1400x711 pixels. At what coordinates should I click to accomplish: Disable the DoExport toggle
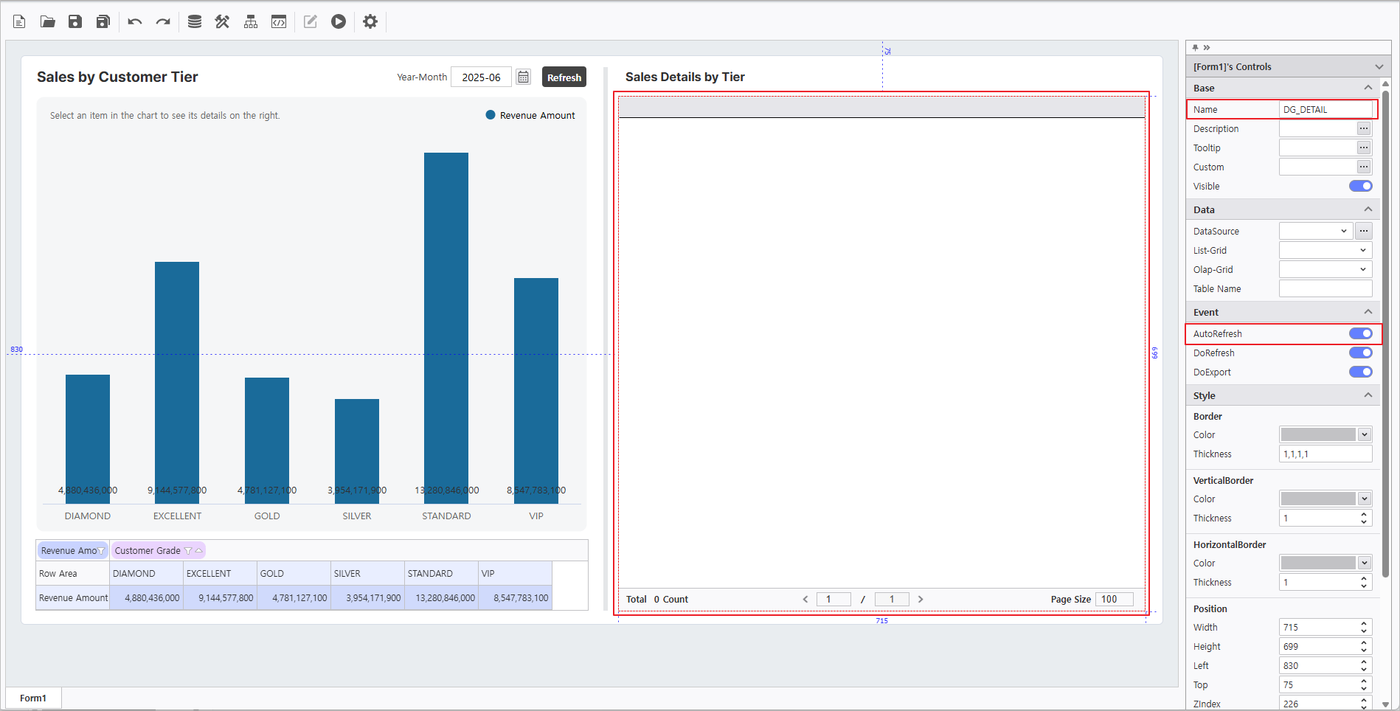tap(1360, 372)
